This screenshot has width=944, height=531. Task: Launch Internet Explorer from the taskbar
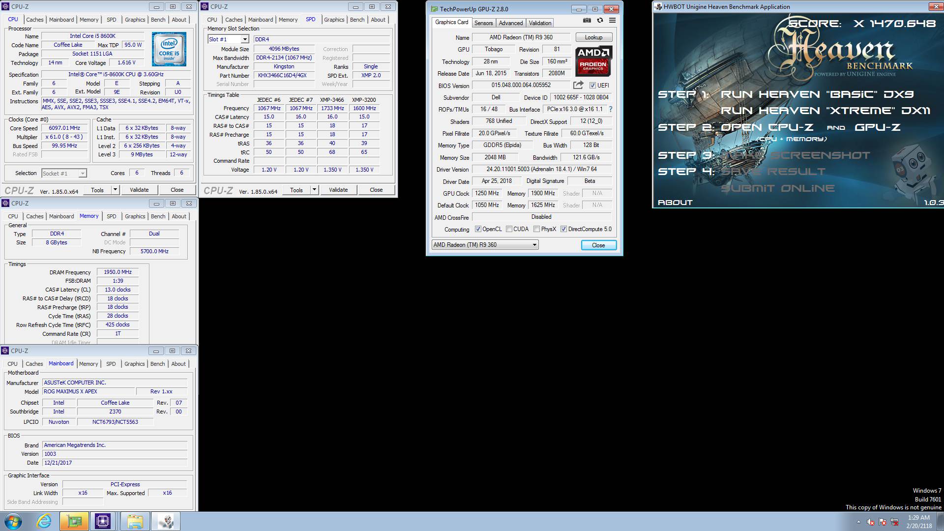44,521
